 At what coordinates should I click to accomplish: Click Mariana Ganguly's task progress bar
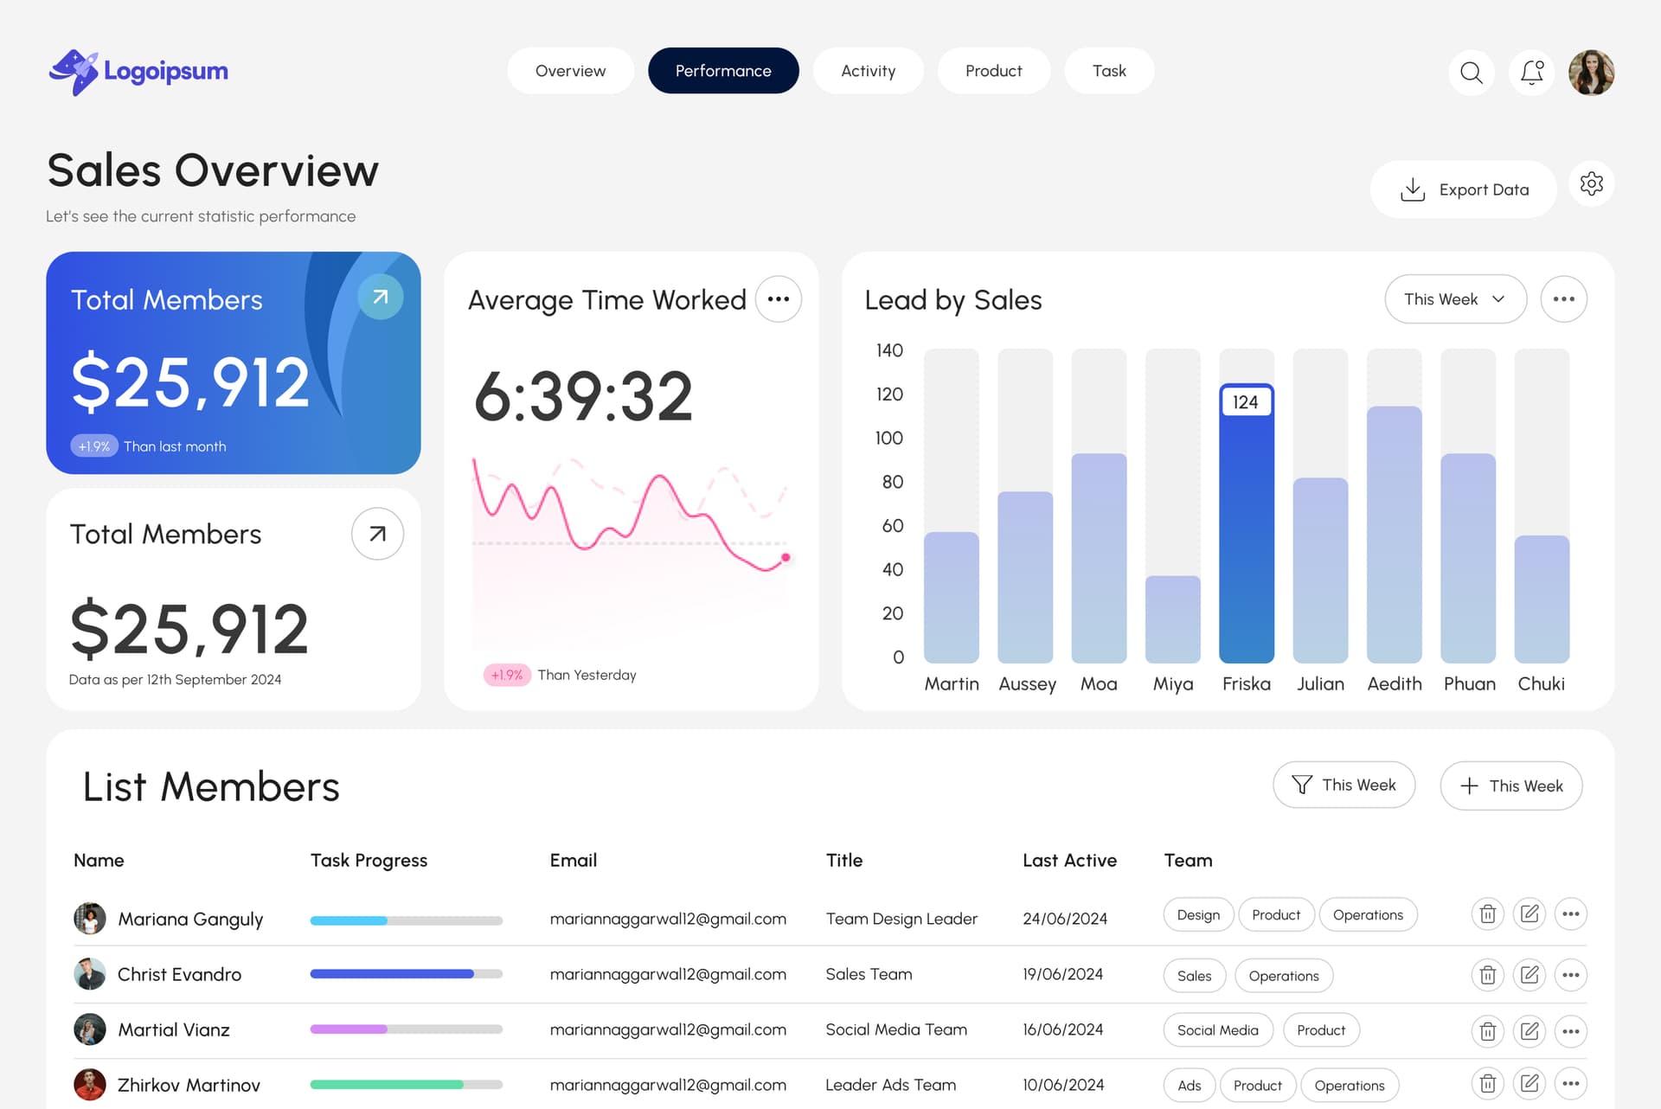pyautogui.click(x=407, y=920)
